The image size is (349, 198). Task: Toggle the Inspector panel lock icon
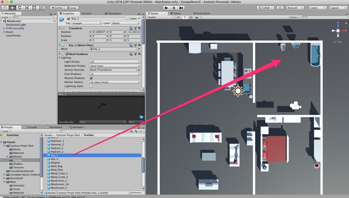[x=139, y=14]
